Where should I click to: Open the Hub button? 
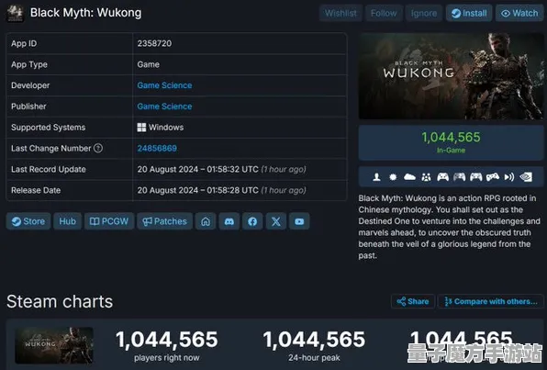click(67, 221)
